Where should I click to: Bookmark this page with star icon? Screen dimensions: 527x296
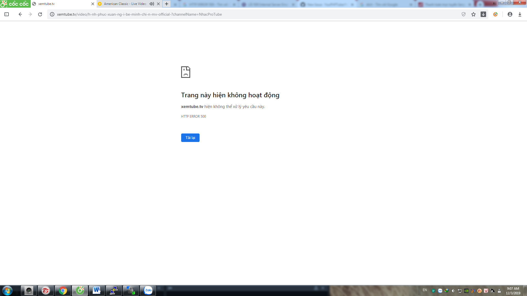473,14
